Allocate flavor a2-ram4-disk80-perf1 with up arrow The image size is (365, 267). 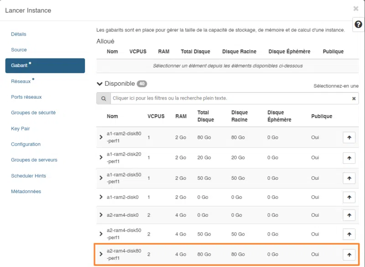[x=349, y=255]
